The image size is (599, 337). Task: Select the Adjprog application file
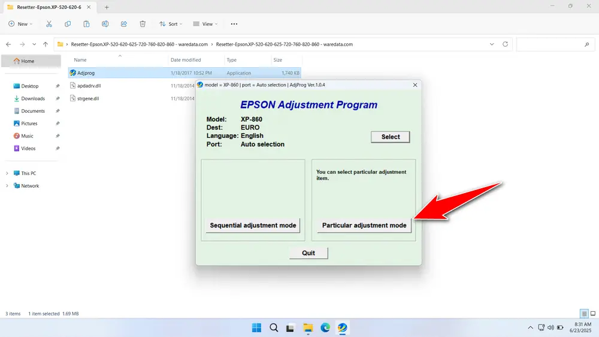click(x=184, y=73)
